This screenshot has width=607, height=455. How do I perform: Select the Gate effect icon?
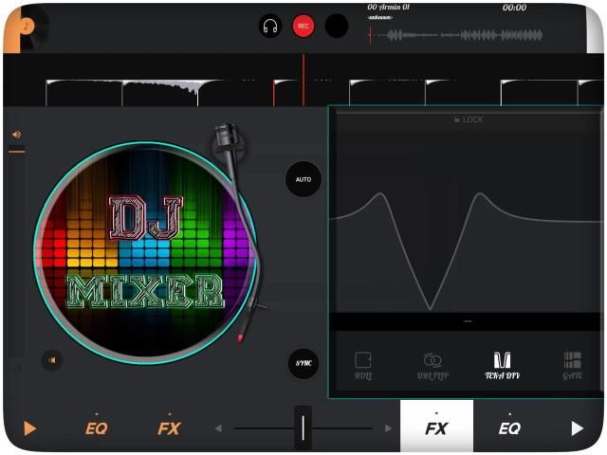coord(572,365)
